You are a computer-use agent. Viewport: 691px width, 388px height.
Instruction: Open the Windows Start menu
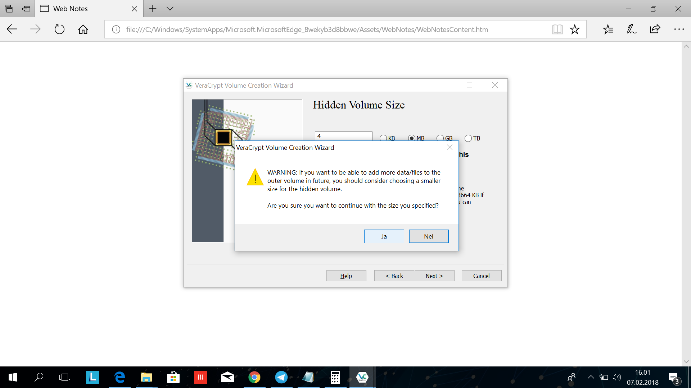tap(13, 377)
